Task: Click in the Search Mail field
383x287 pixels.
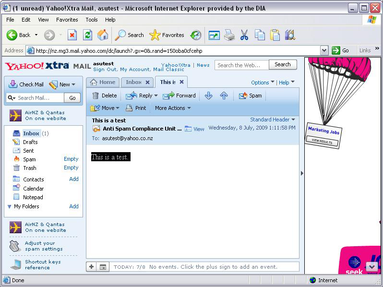Action: [40, 98]
